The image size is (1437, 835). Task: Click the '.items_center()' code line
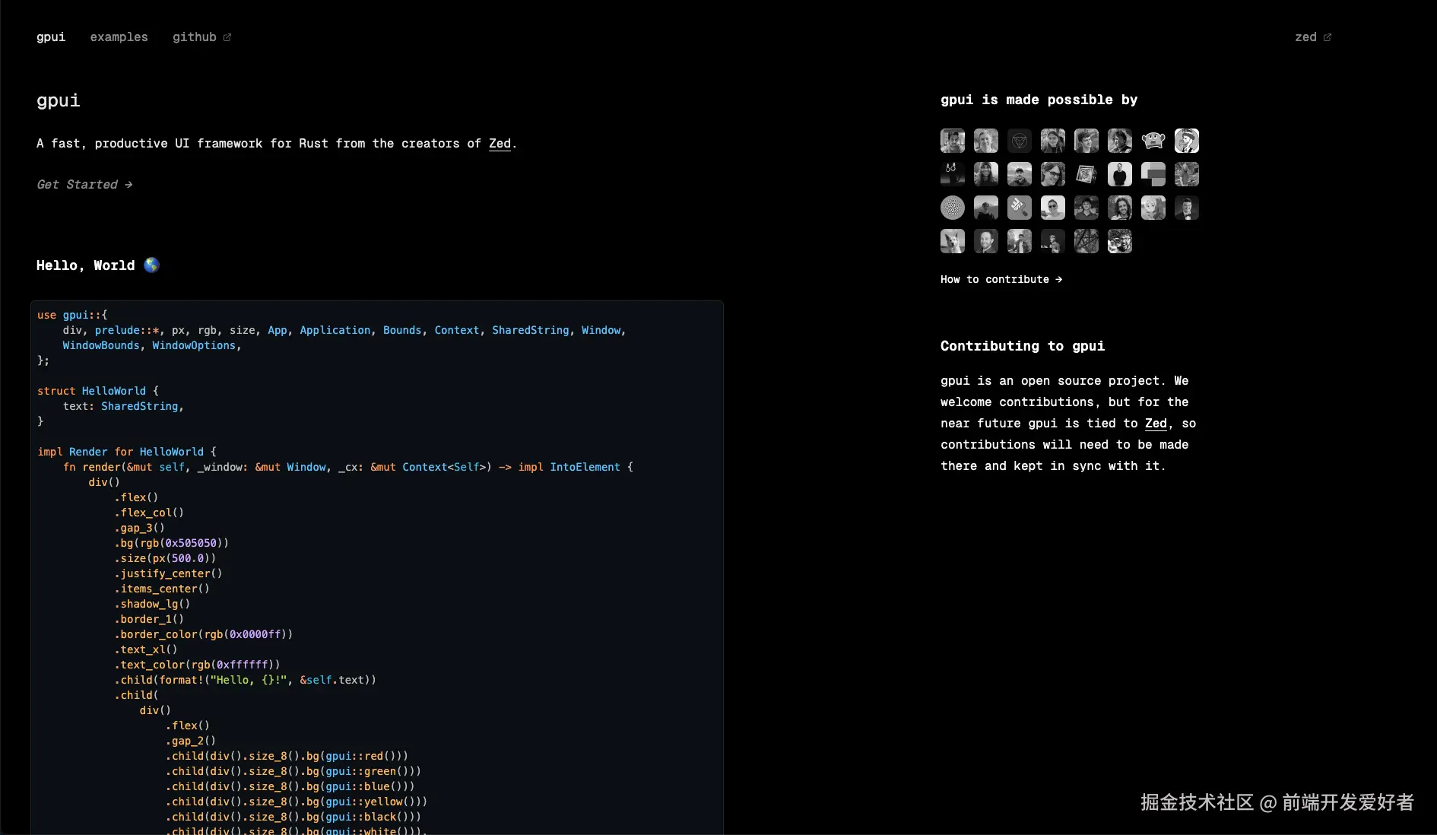[x=162, y=589]
